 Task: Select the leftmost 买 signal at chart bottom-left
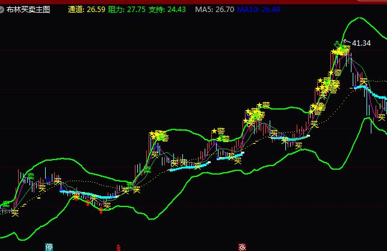pos(15,212)
